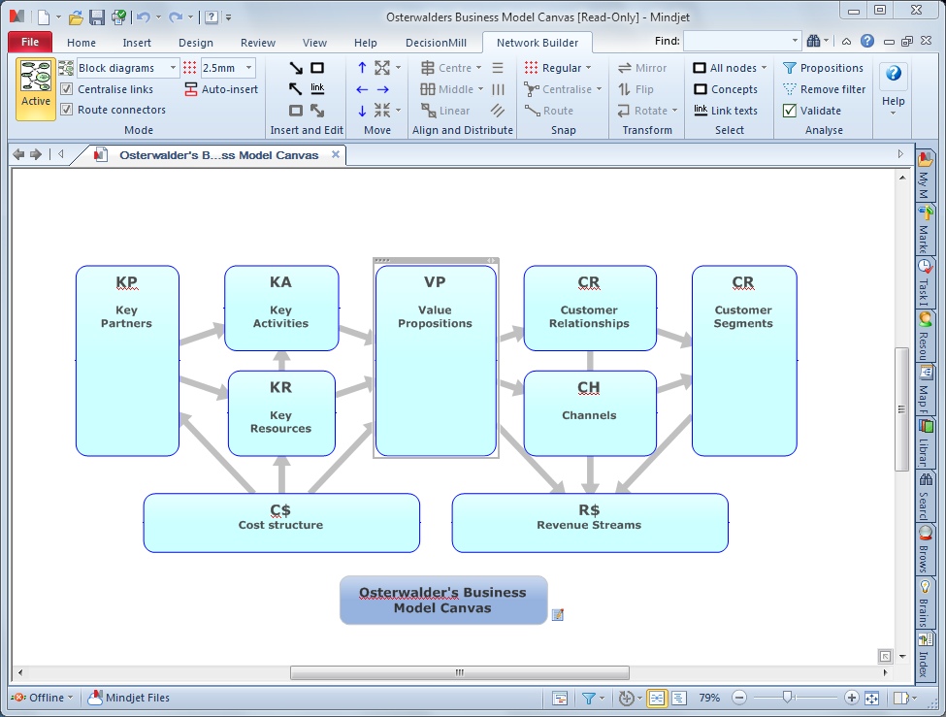
Task: Switch to the DecisionMill tab
Action: pyautogui.click(x=437, y=43)
